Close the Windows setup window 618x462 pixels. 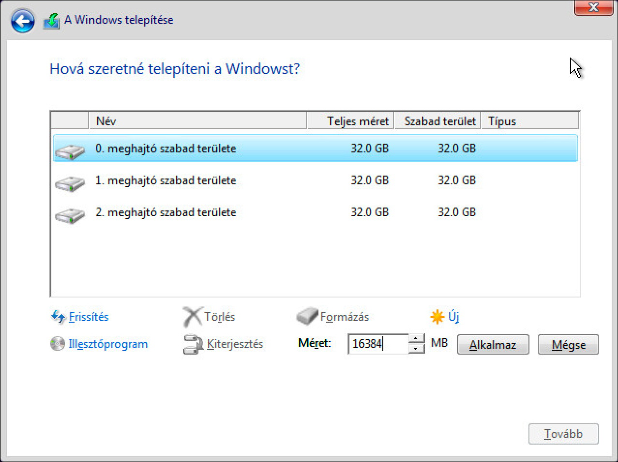point(593,7)
